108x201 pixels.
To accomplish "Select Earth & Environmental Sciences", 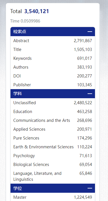I will [x=53, y=147].
